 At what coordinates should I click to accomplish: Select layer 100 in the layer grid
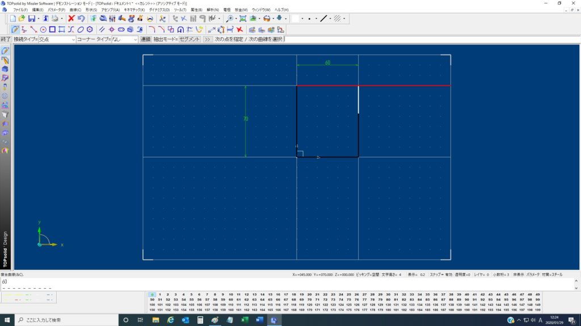click(152, 305)
